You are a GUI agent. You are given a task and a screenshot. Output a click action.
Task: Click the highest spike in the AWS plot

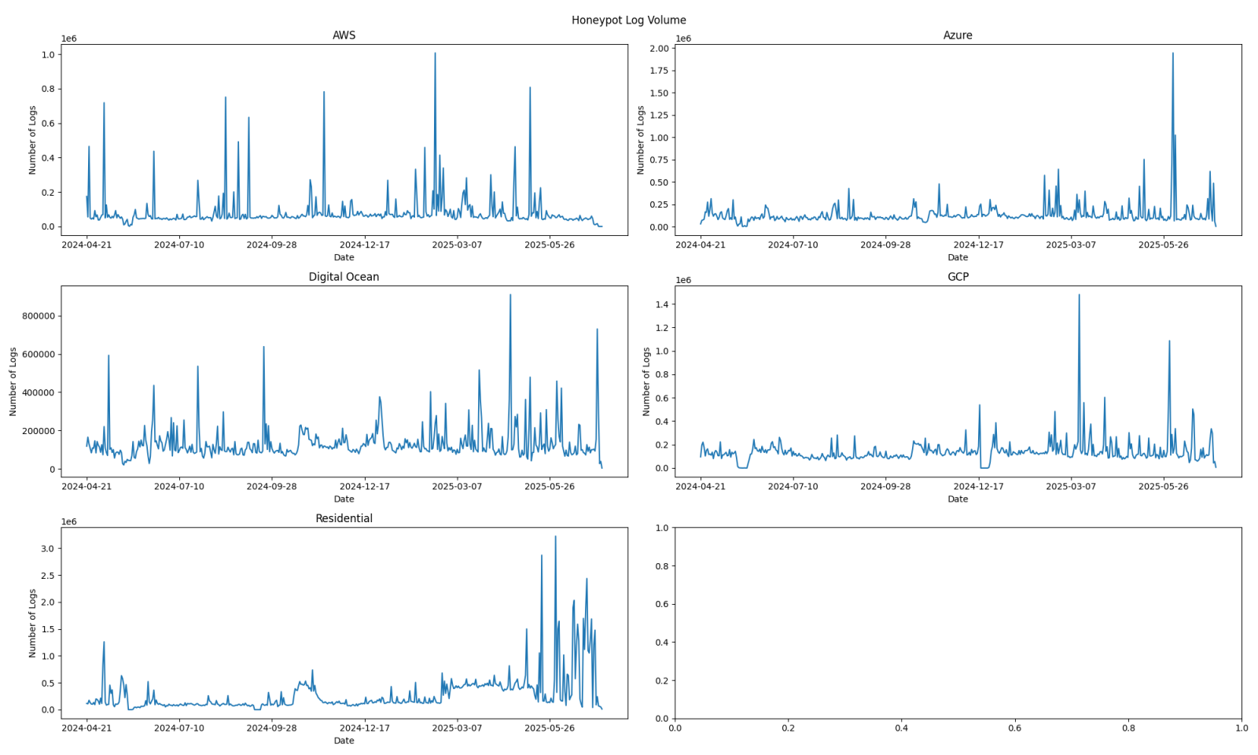click(x=435, y=53)
